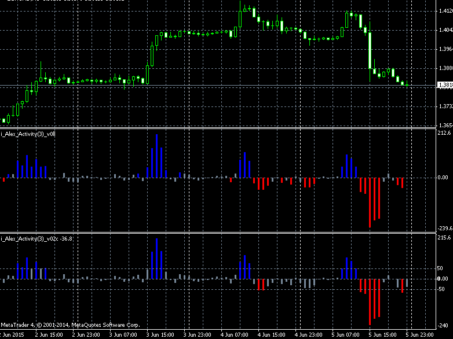Click the 'i_Alex_Activity(3)_v02c -36.8' indicator label
Viewport: 453px width, 339px height.
point(36,238)
